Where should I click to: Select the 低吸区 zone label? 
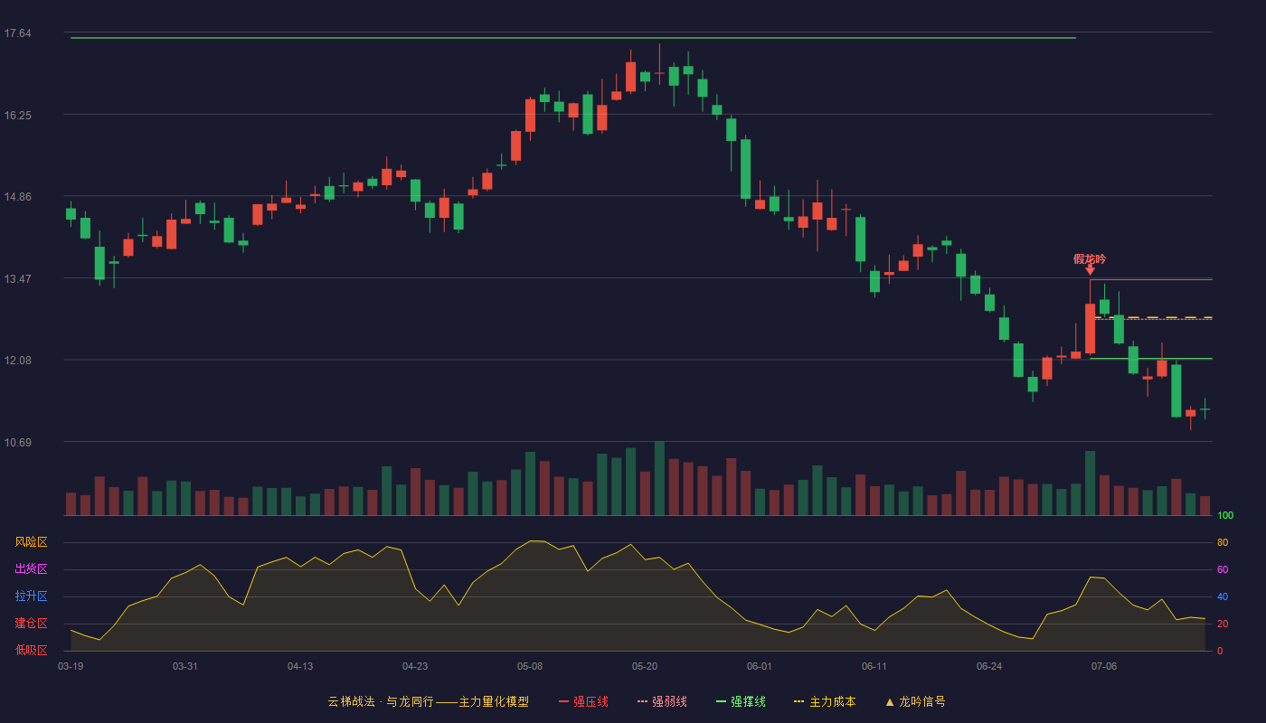click(31, 650)
